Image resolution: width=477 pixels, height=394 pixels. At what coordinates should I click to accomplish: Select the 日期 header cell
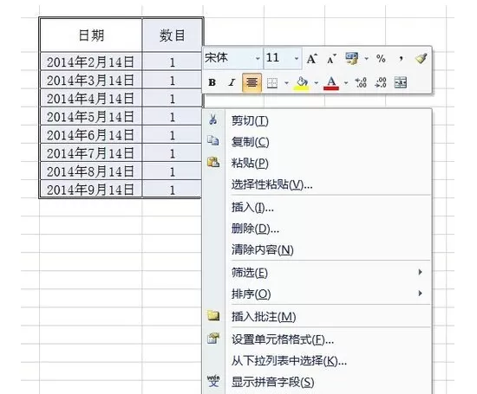coord(91,35)
